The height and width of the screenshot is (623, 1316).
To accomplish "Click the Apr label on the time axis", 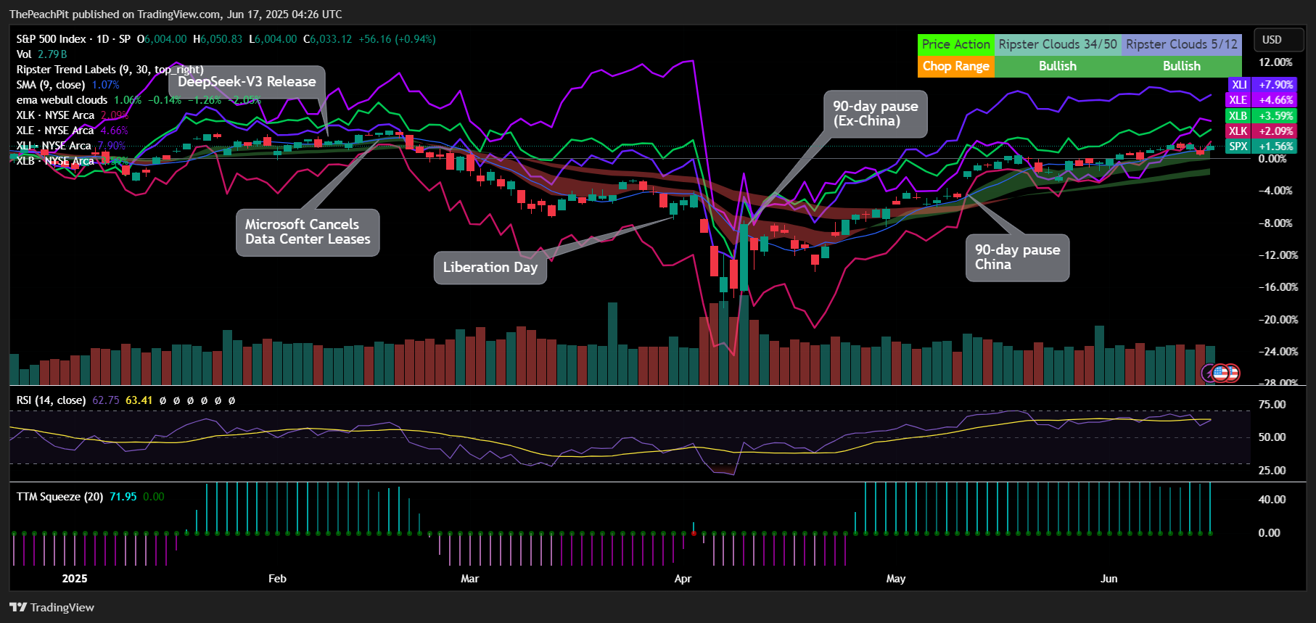I will click(683, 579).
